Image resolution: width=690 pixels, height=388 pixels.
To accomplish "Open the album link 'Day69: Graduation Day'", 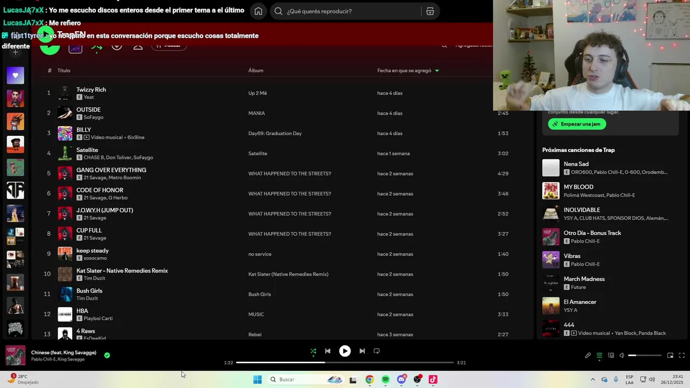I will 275,133.
